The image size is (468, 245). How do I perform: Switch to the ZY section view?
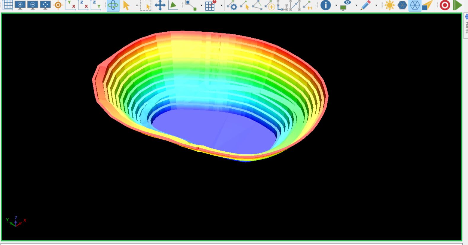coord(96,5)
